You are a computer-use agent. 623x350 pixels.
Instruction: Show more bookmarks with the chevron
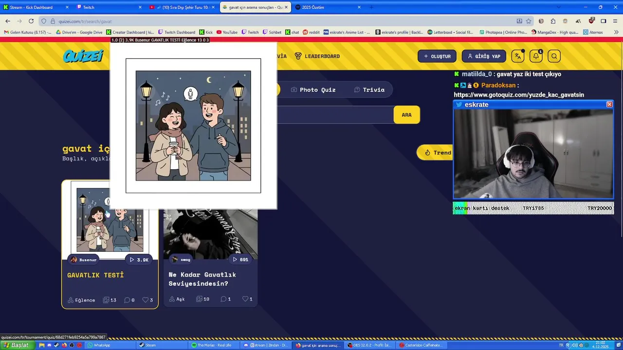[x=616, y=32]
